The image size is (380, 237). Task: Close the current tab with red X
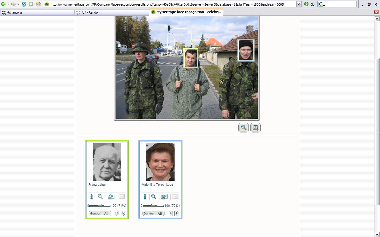[x=376, y=12]
